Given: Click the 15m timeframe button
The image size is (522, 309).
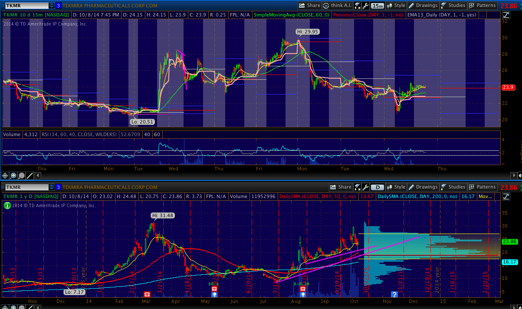Looking at the screenshot, I should pos(378,6).
